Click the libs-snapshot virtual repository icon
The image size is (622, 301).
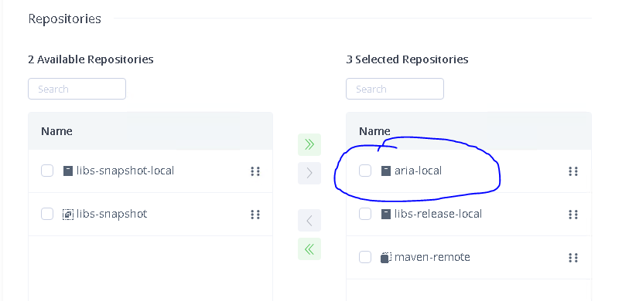coord(68,215)
